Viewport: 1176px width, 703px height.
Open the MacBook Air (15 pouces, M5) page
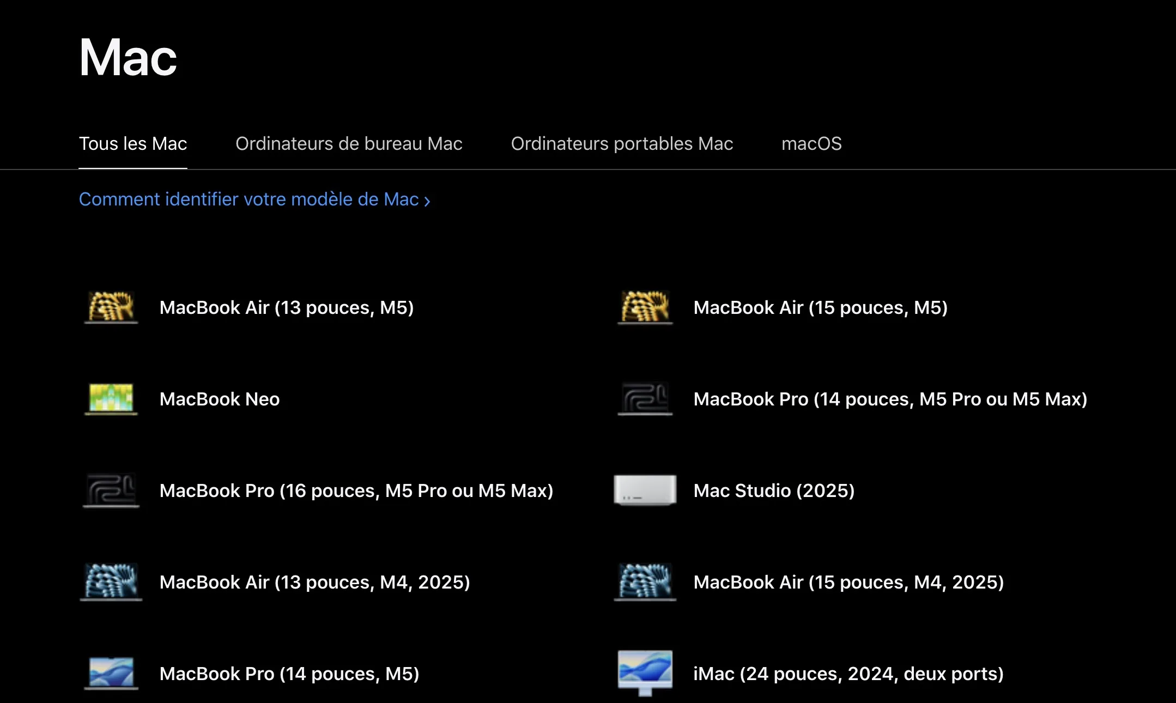[820, 307]
